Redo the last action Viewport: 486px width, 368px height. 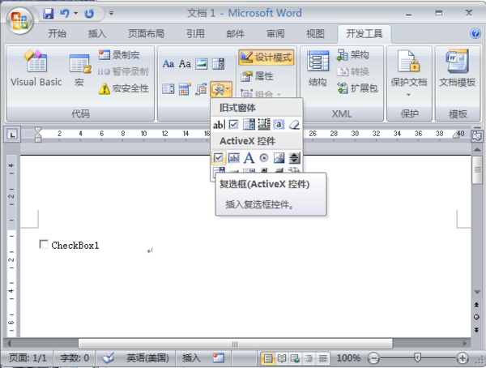[89, 13]
